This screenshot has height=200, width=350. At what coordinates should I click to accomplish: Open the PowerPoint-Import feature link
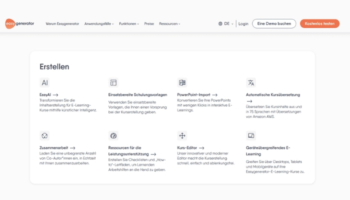pos(194,94)
